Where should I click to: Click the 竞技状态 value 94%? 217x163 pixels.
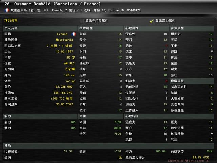pos(210,151)
